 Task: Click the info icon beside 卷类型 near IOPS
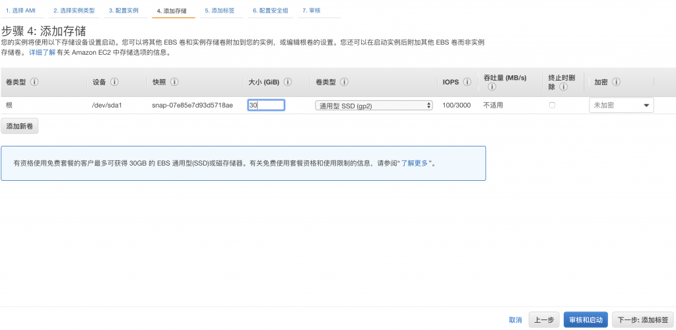(345, 82)
